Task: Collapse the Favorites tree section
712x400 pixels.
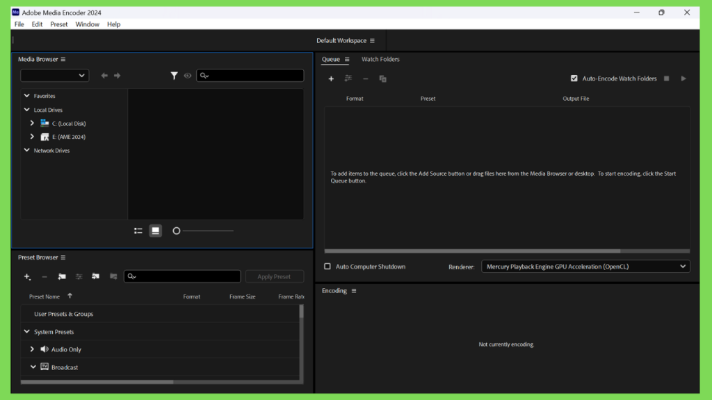Action: point(27,96)
